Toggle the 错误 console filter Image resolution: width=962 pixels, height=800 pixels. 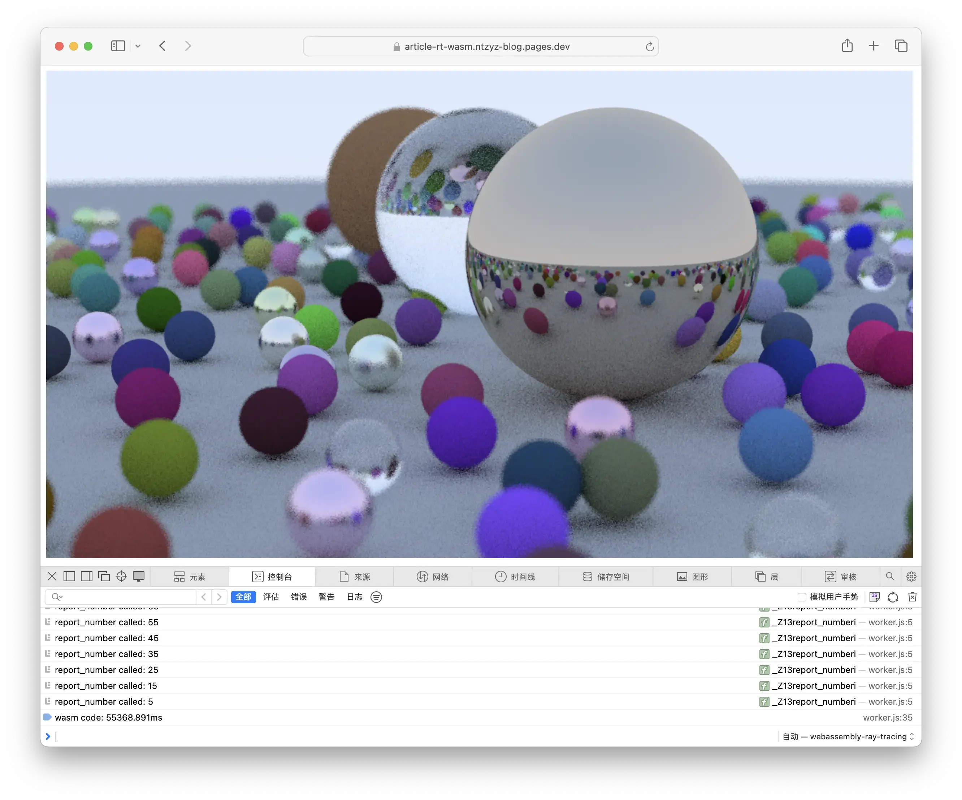299,597
